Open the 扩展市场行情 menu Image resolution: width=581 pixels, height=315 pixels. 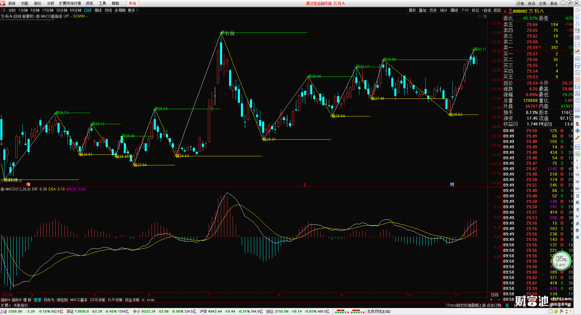click(70, 3)
